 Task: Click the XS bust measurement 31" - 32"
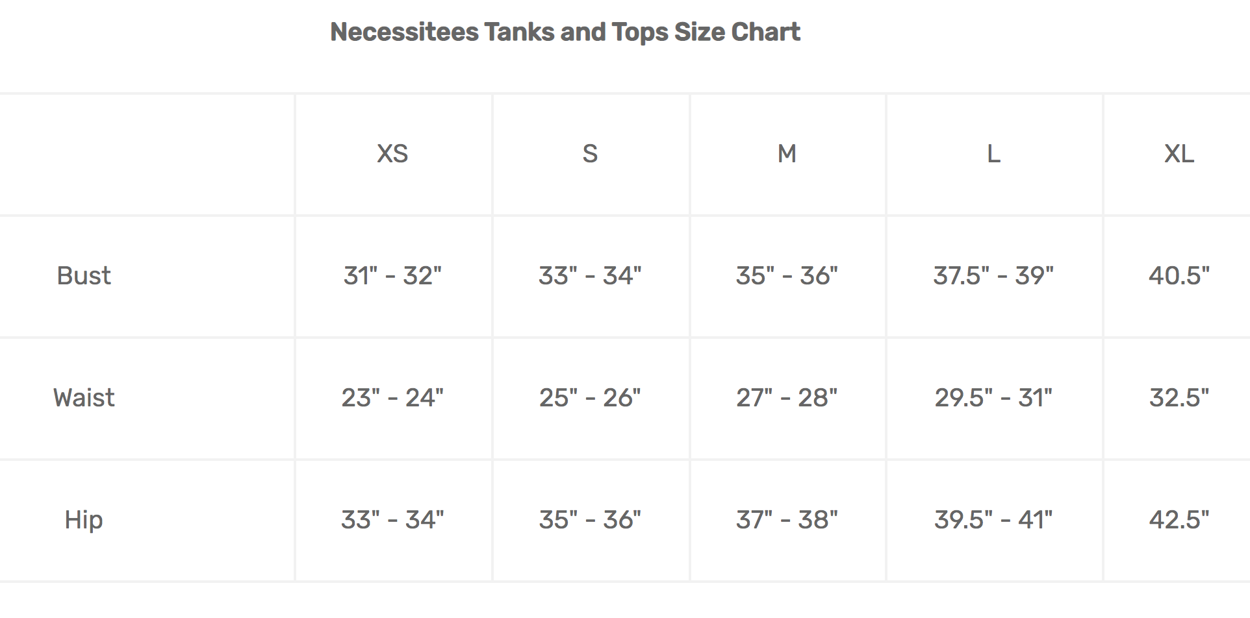392,276
